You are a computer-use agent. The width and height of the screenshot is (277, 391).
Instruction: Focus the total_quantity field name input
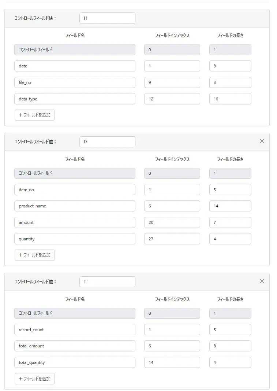point(75,362)
